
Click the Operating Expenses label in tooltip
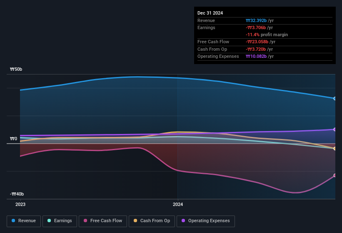point(218,56)
